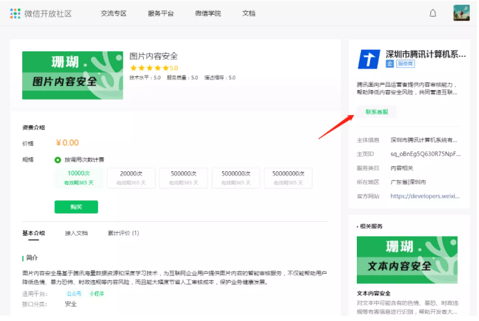The height and width of the screenshot is (321, 479).
Task: Click the 服务质量 : 5.0 rating text
Action: click(183, 78)
